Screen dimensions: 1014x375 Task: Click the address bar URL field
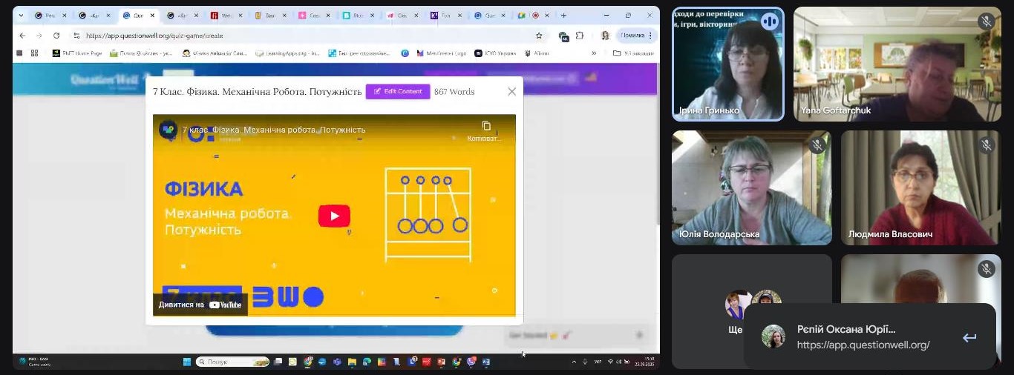(x=297, y=36)
